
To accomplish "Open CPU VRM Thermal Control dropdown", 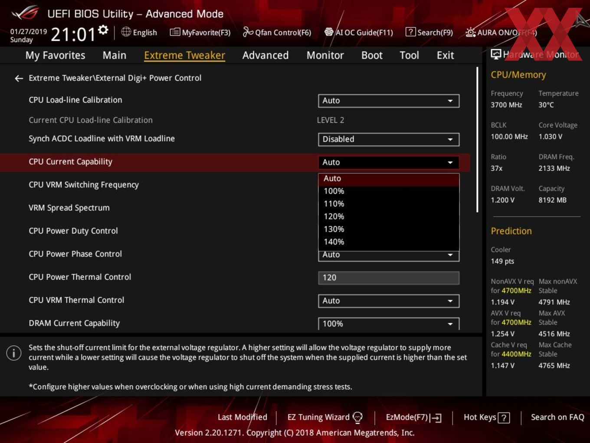I will (x=389, y=301).
